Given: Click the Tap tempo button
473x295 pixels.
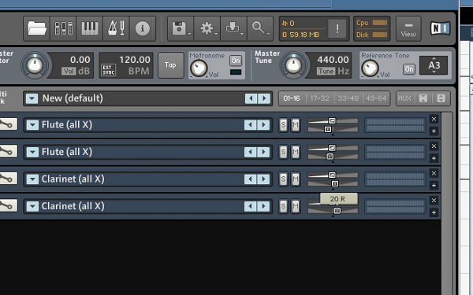Looking at the screenshot, I should [171, 65].
